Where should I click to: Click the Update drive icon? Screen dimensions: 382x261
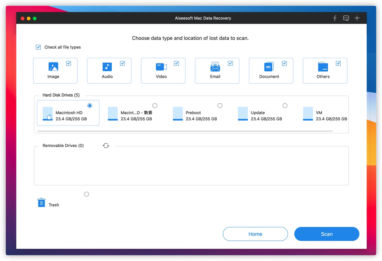(x=243, y=114)
